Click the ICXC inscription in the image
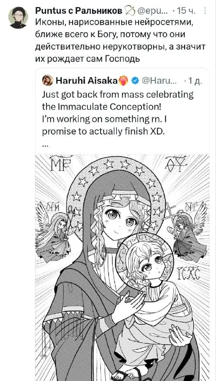 click(x=188, y=273)
